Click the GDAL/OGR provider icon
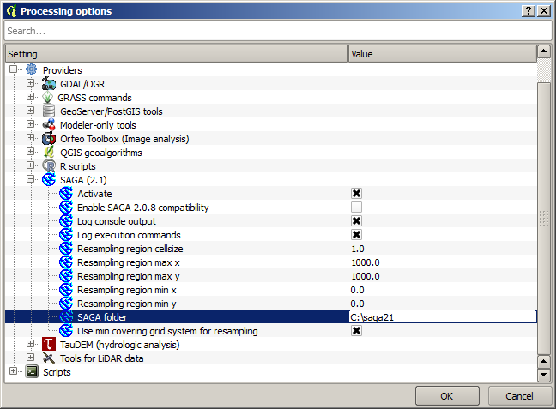The width and height of the screenshot is (556, 409). point(49,84)
